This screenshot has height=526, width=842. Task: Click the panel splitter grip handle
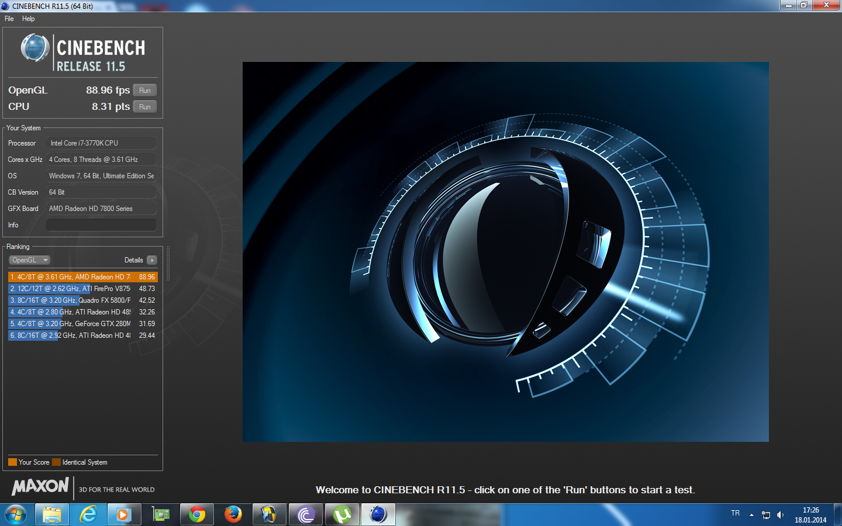168,263
